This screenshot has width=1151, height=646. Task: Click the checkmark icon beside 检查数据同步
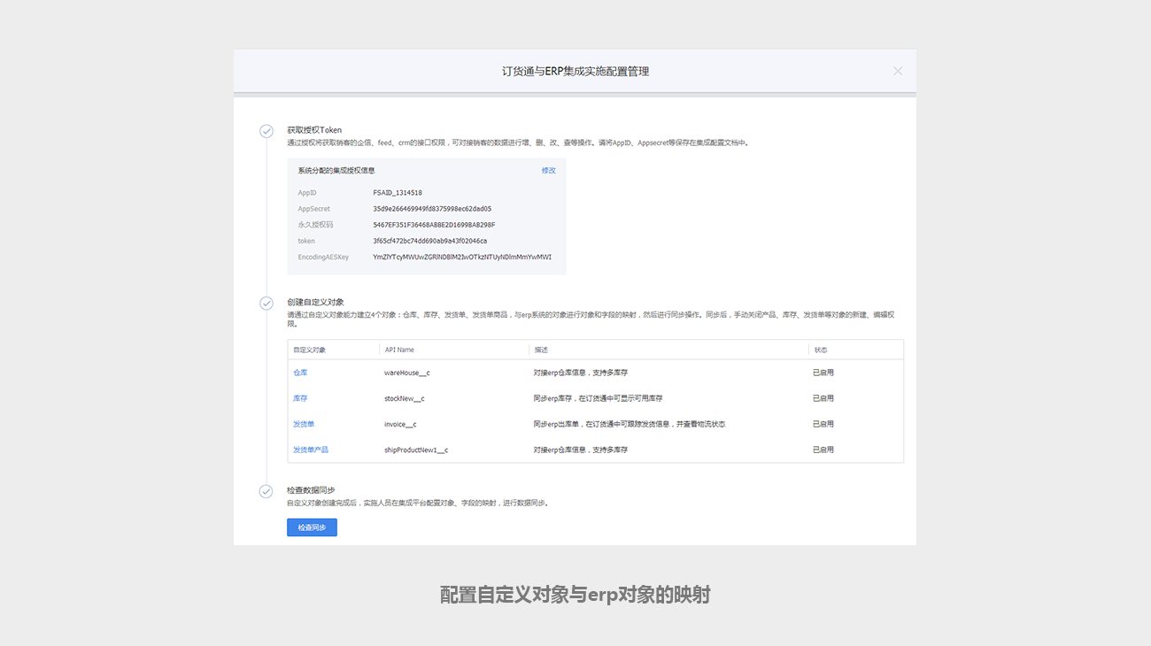[x=266, y=491]
